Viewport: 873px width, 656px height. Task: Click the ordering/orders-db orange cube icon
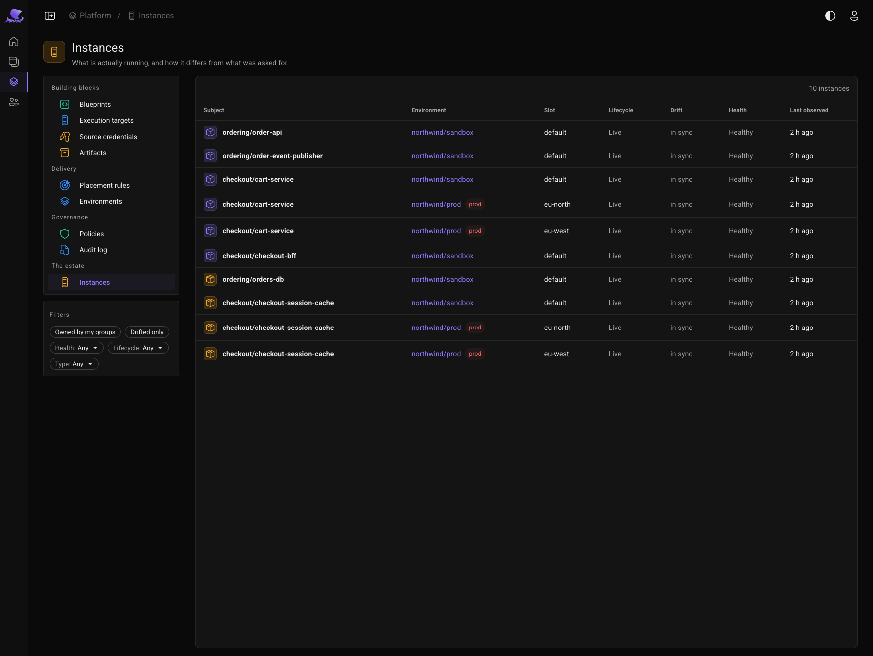(x=210, y=279)
